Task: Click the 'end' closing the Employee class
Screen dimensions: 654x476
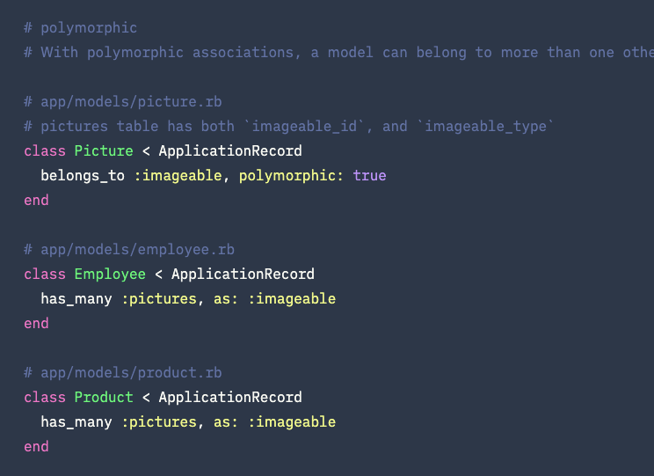Action: pyautogui.click(x=36, y=324)
